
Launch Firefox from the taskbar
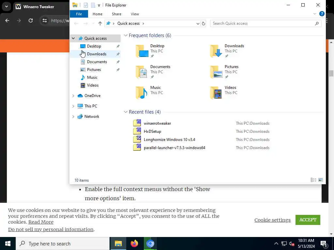click(x=134, y=243)
